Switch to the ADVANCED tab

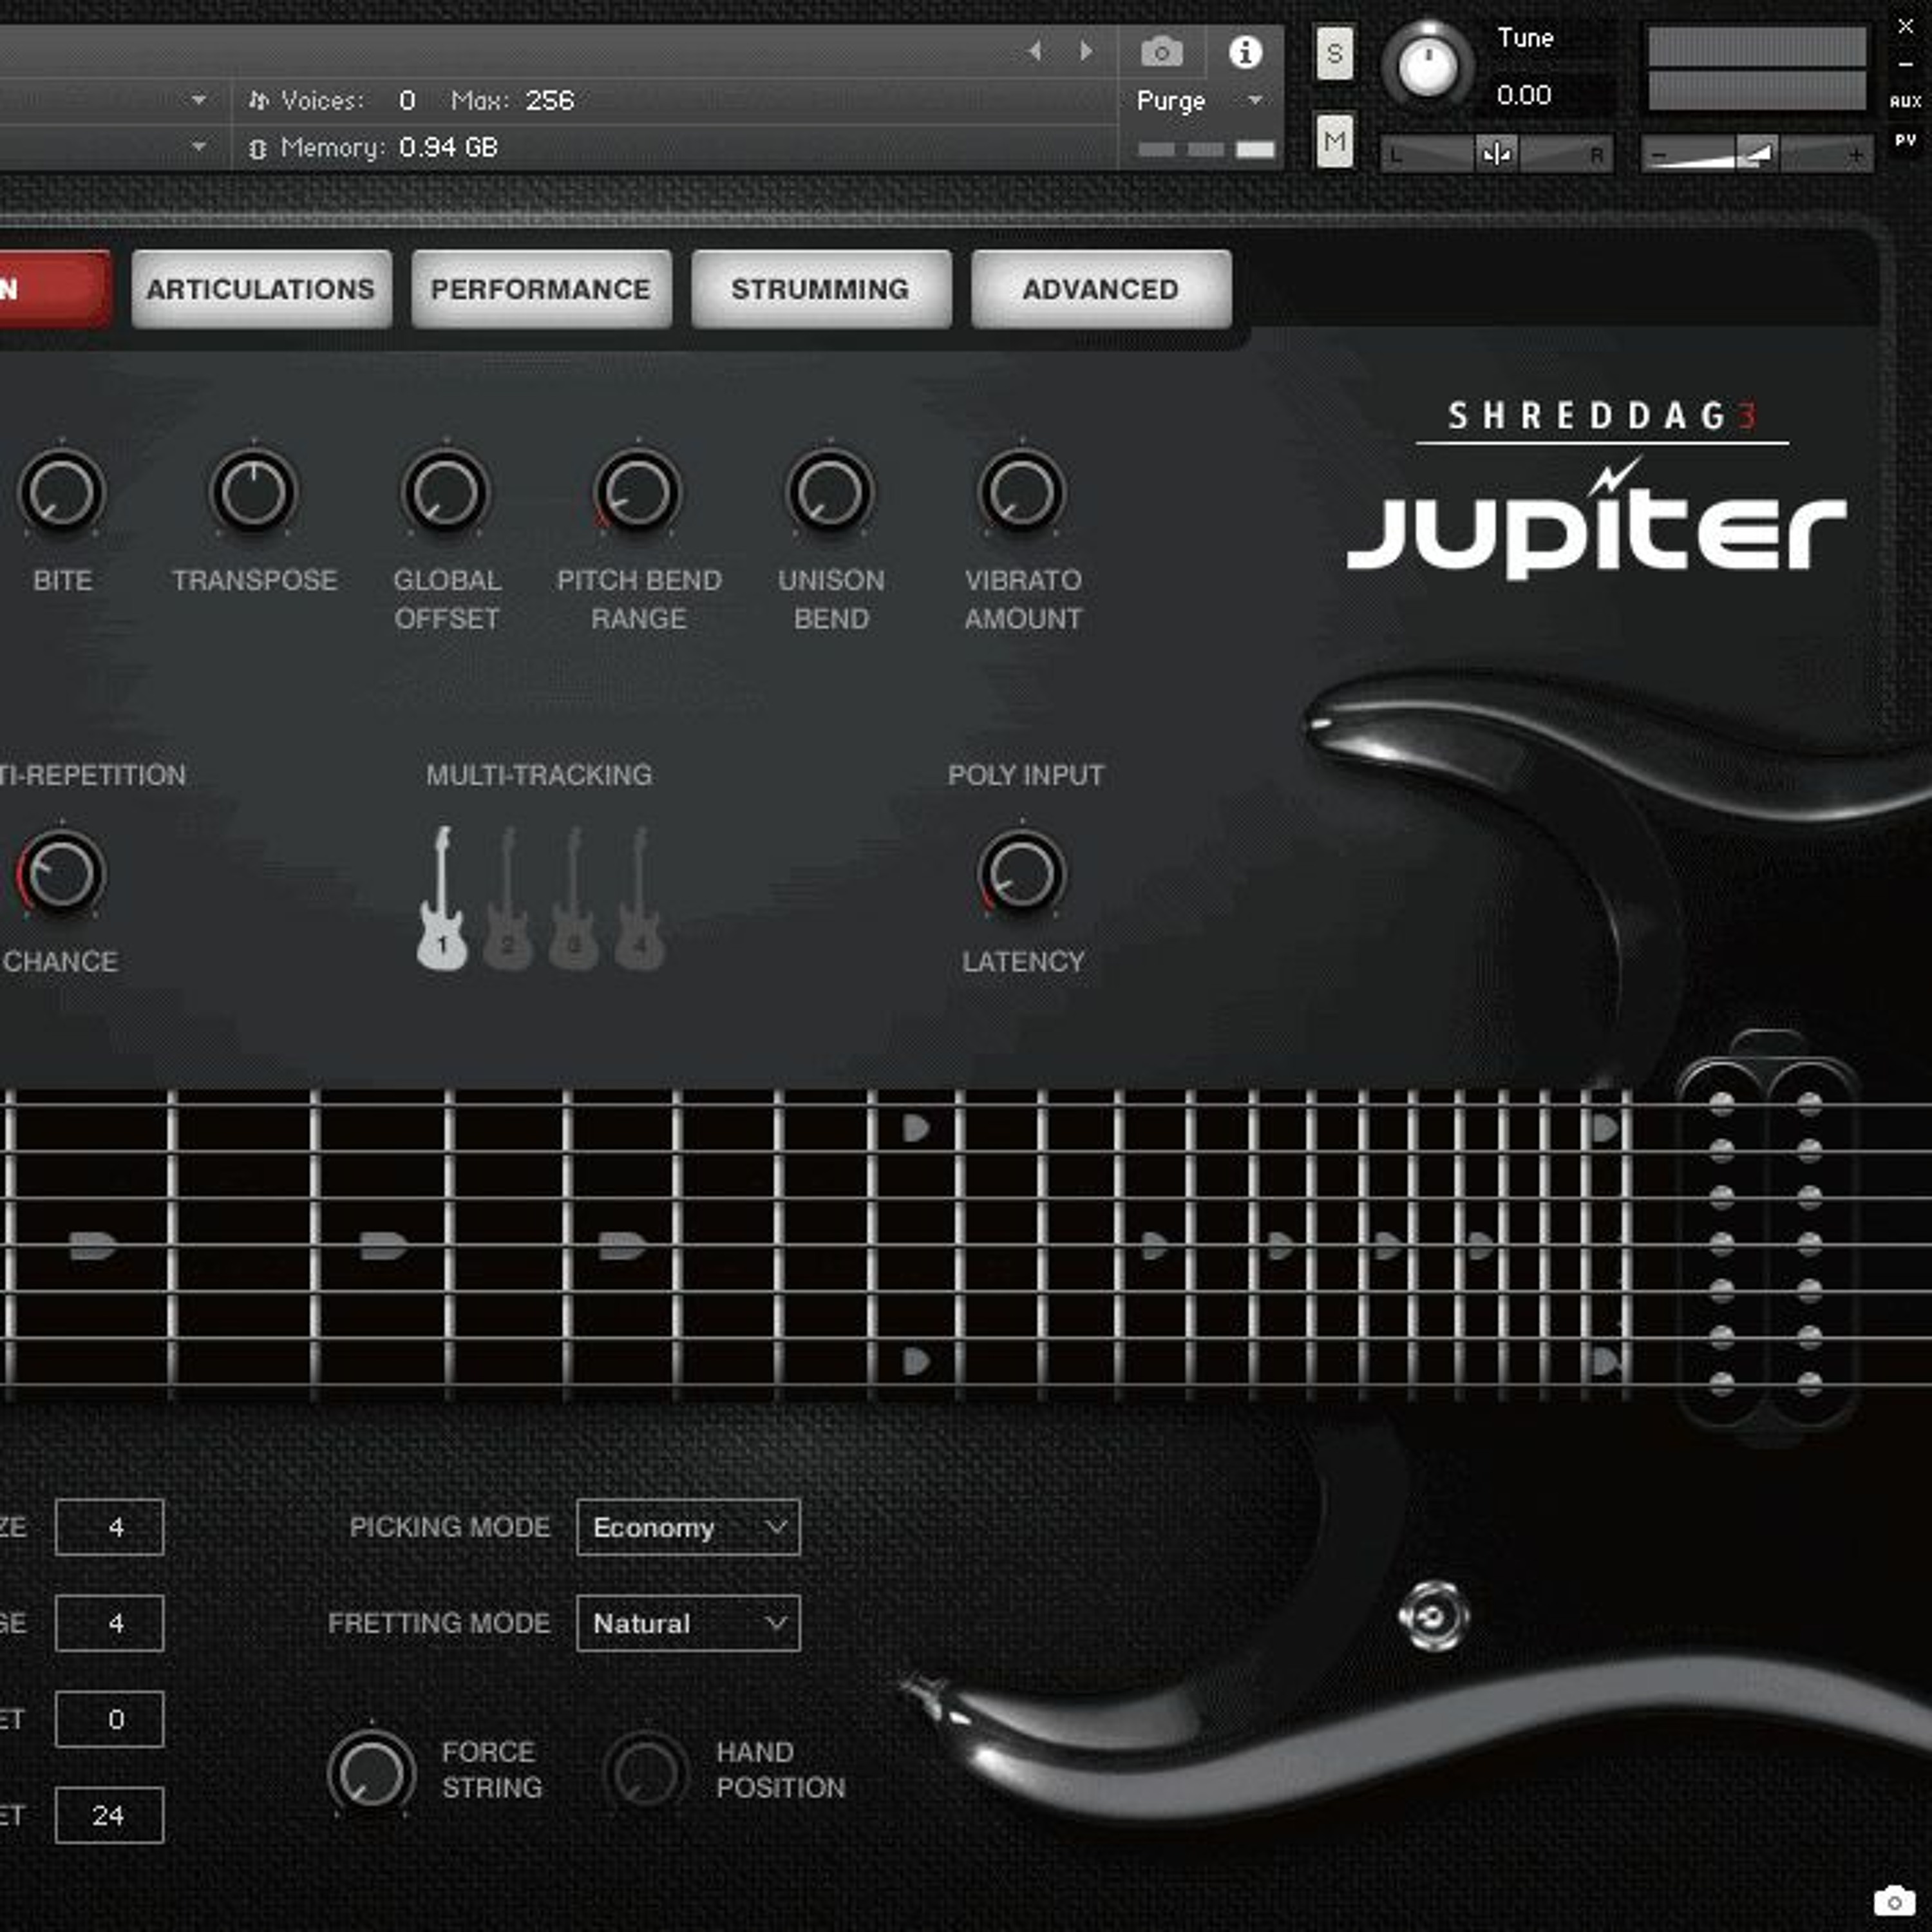[x=1101, y=289]
